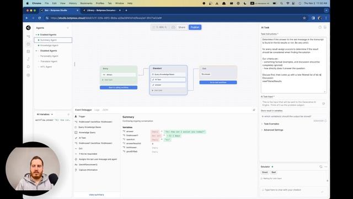
Task: Open a new browser tab with the plus
Action: point(126,11)
